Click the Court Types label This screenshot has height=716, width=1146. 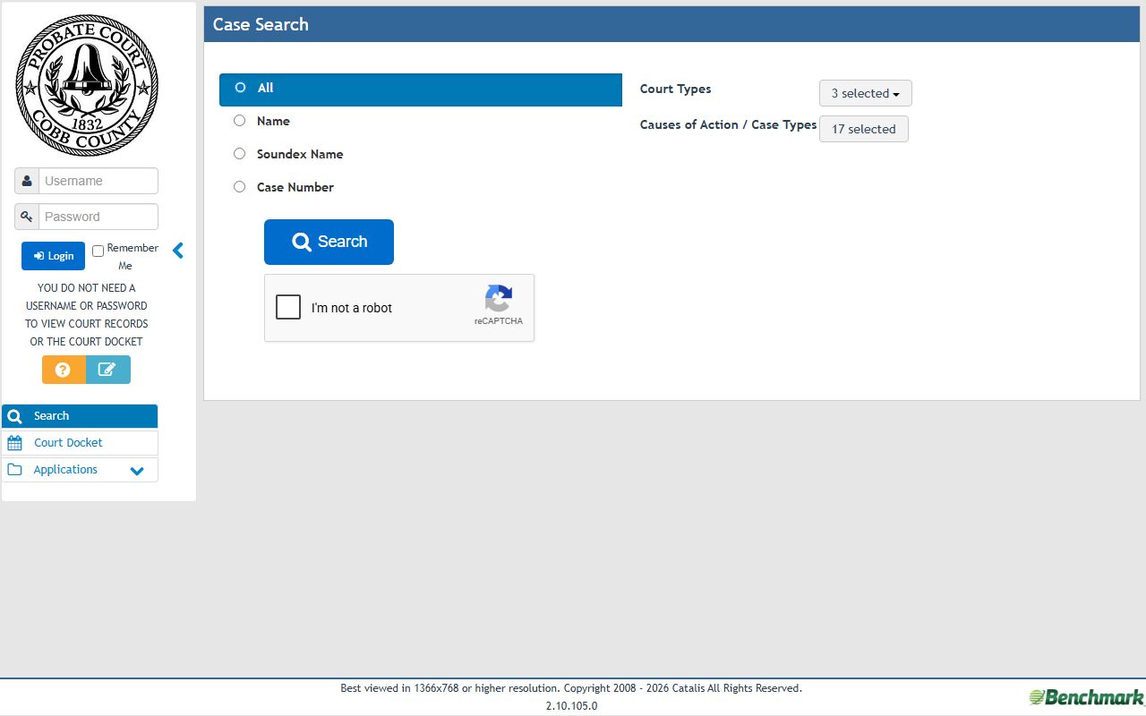click(676, 89)
